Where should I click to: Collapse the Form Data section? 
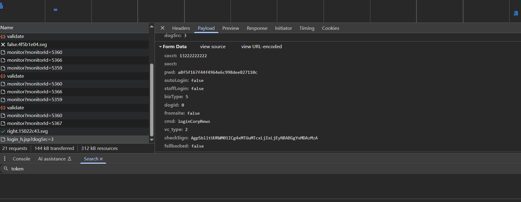(161, 47)
